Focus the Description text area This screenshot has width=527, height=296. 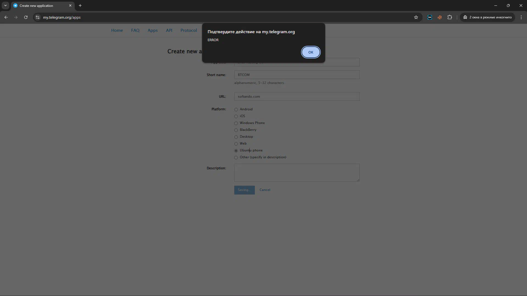point(297,173)
